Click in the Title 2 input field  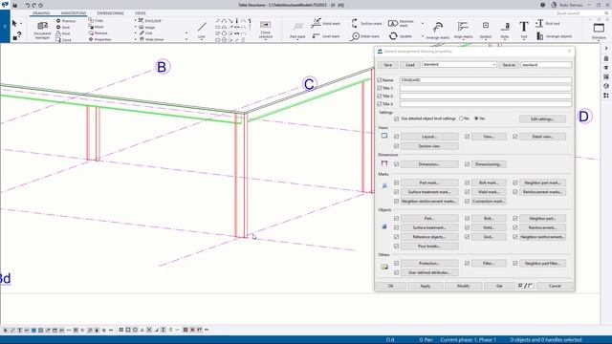tap(486, 96)
